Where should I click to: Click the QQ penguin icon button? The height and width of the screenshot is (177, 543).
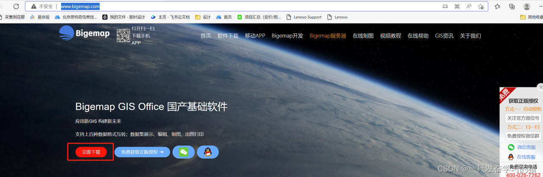click(x=208, y=152)
